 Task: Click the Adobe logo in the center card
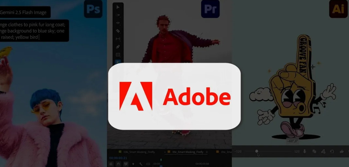[175, 96]
